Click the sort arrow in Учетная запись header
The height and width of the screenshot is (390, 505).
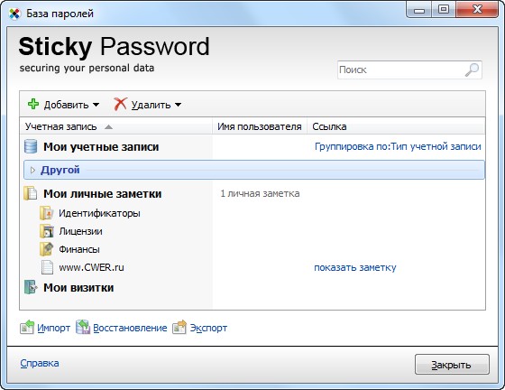[x=108, y=127]
